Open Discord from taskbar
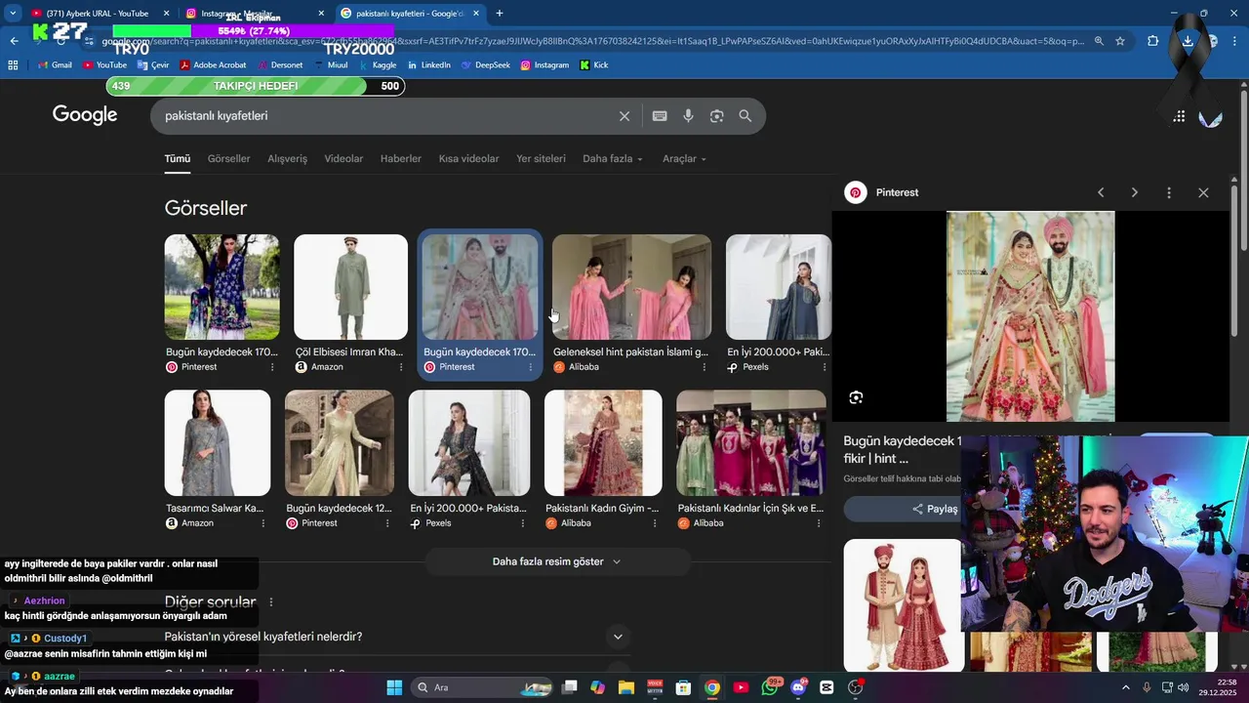 click(x=799, y=687)
